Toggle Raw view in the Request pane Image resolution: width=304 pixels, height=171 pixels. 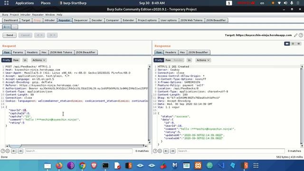tap(16, 60)
